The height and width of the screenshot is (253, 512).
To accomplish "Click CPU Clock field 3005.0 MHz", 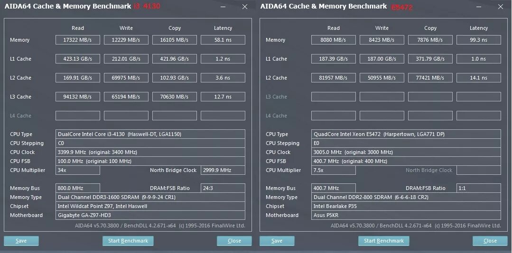I will 406,152.
